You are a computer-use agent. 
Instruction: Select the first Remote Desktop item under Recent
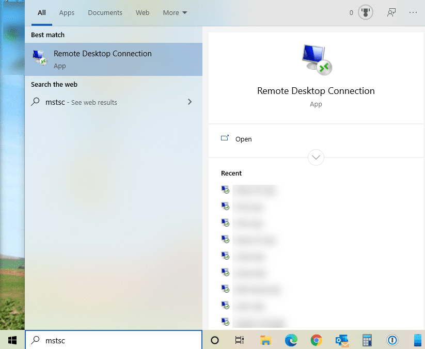pos(256,189)
